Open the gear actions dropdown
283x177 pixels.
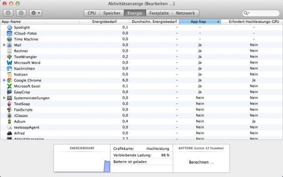click(36, 13)
